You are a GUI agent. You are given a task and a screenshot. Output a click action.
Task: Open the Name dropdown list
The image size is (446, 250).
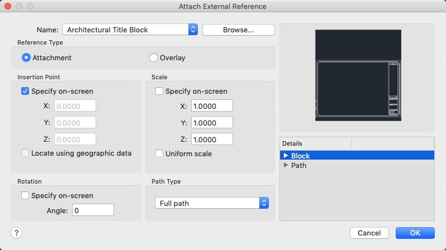[193, 30]
